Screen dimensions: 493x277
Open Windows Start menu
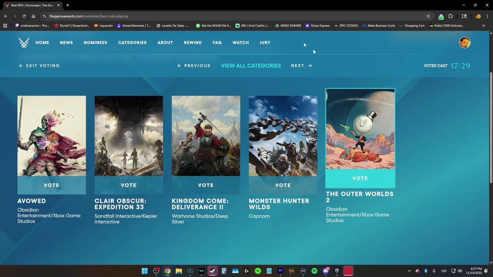coord(144,271)
